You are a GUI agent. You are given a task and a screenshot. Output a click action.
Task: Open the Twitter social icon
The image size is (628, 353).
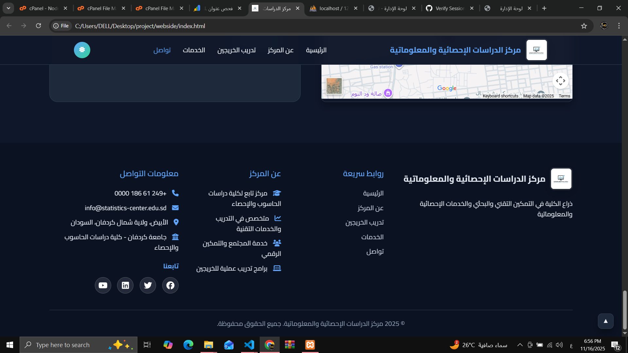click(148, 285)
